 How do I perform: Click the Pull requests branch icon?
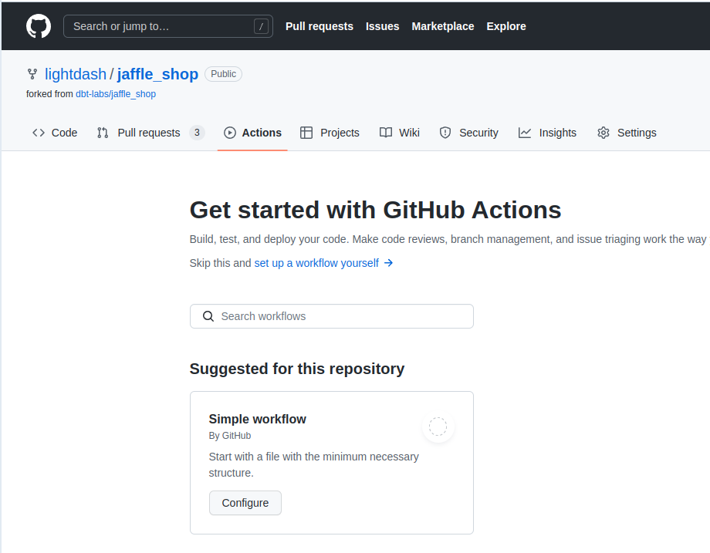click(102, 132)
